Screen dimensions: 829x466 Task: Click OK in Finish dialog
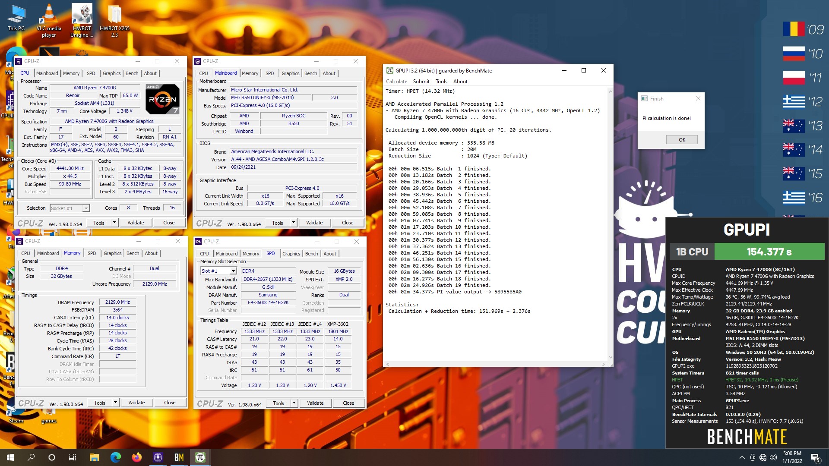[x=682, y=140]
